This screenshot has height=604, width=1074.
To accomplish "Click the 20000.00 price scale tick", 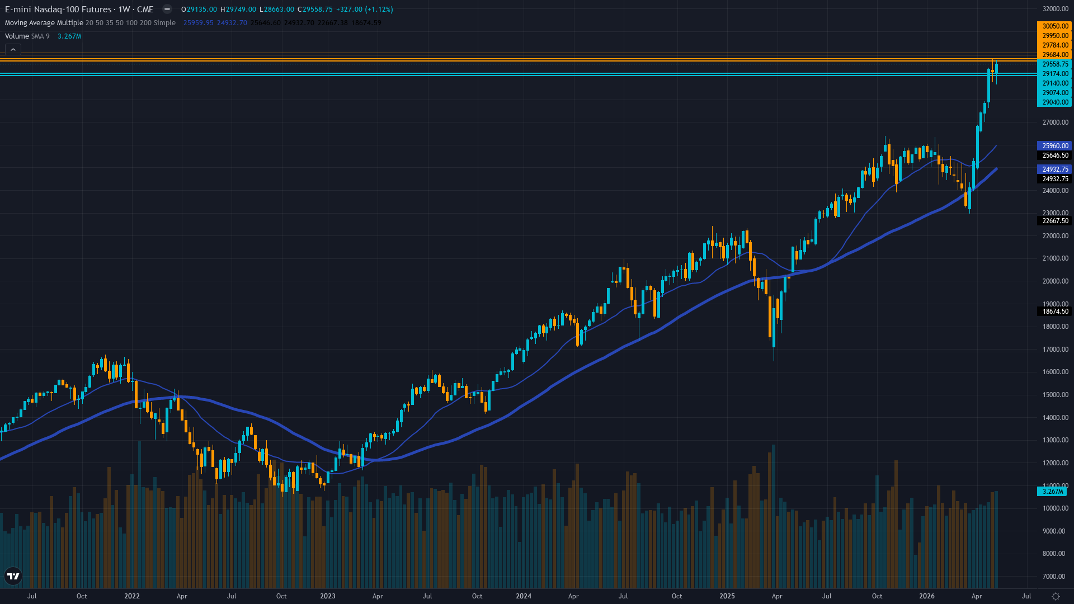I will click(1055, 281).
